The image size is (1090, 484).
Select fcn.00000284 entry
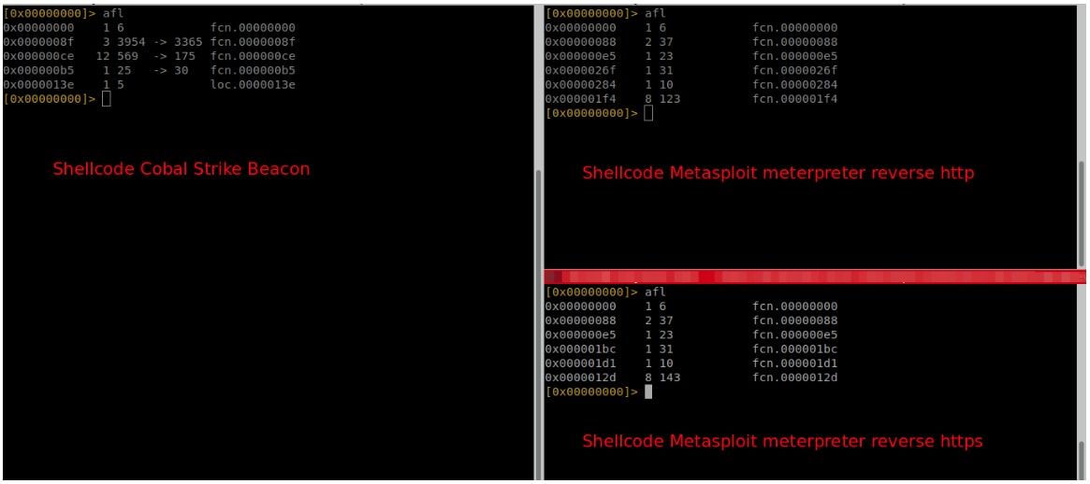795,85
